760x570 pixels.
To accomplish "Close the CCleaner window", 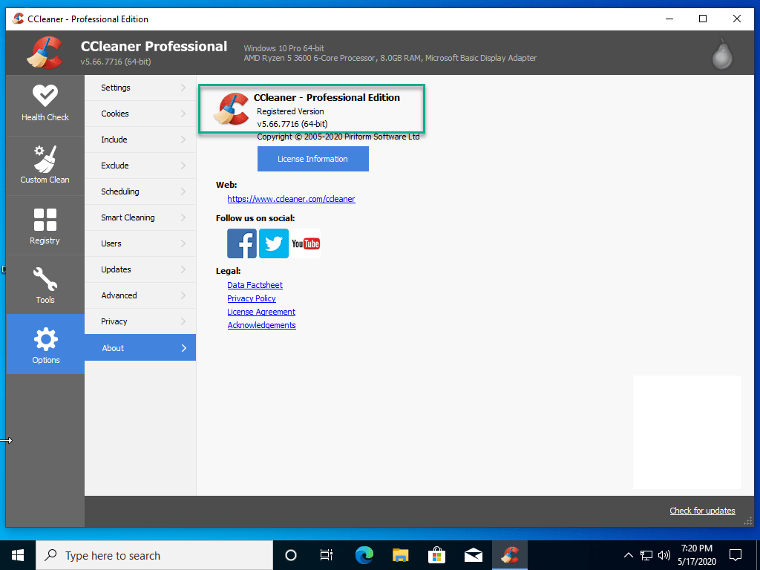I will [737, 19].
